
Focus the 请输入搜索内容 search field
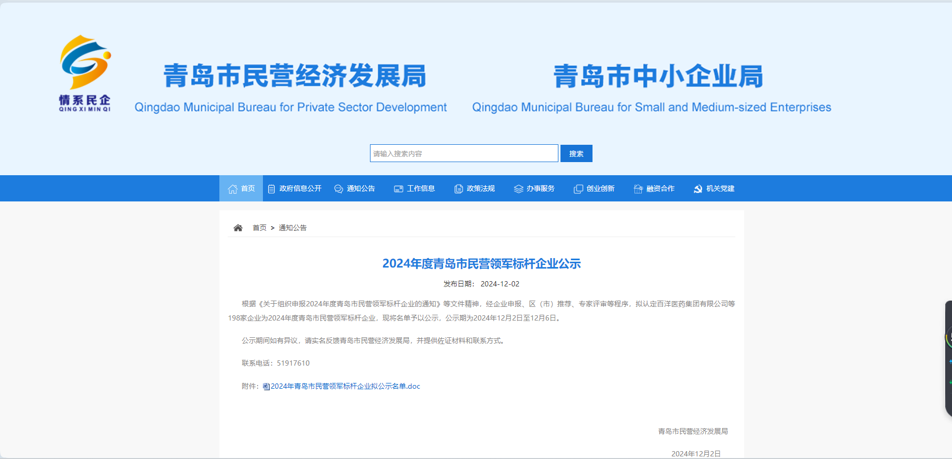coord(464,153)
